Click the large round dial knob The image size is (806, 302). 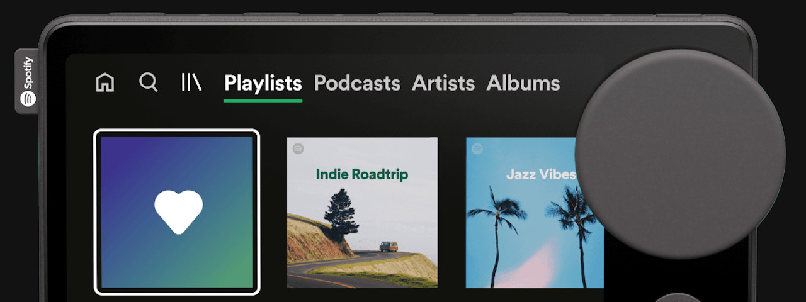coord(680,154)
